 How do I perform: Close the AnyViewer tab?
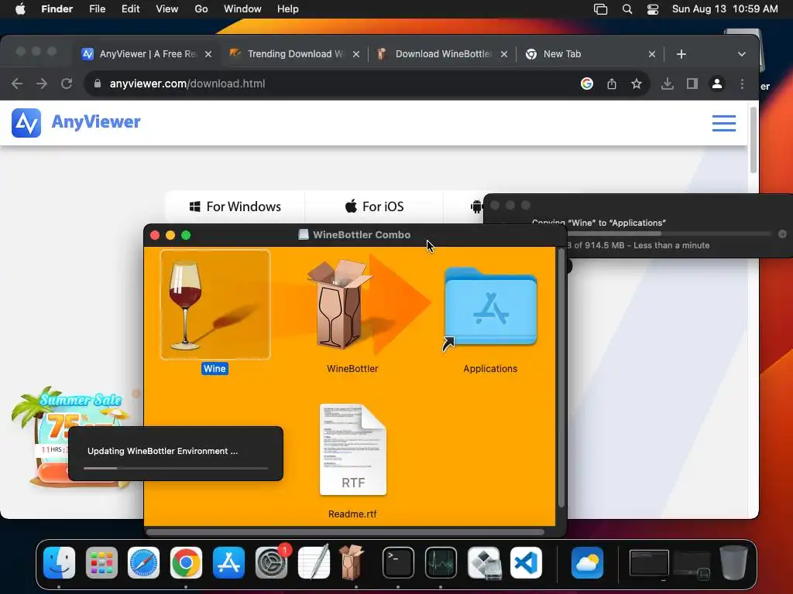[208, 54]
